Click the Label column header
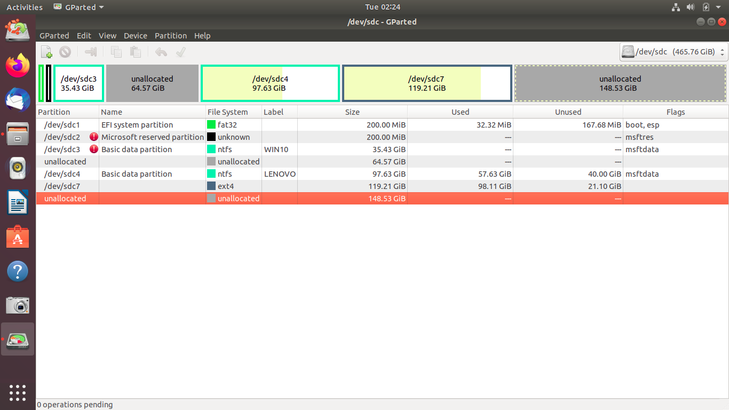Screen dimensions: 729x410 (x=280, y=112)
